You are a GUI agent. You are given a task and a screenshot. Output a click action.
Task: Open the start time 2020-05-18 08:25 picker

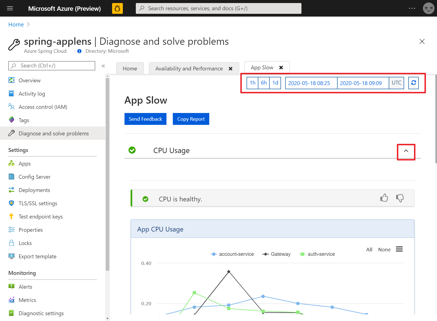point(311,83)
